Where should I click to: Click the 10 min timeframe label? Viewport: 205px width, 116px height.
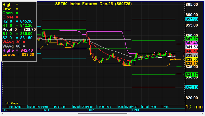click(x=194, y=107)
